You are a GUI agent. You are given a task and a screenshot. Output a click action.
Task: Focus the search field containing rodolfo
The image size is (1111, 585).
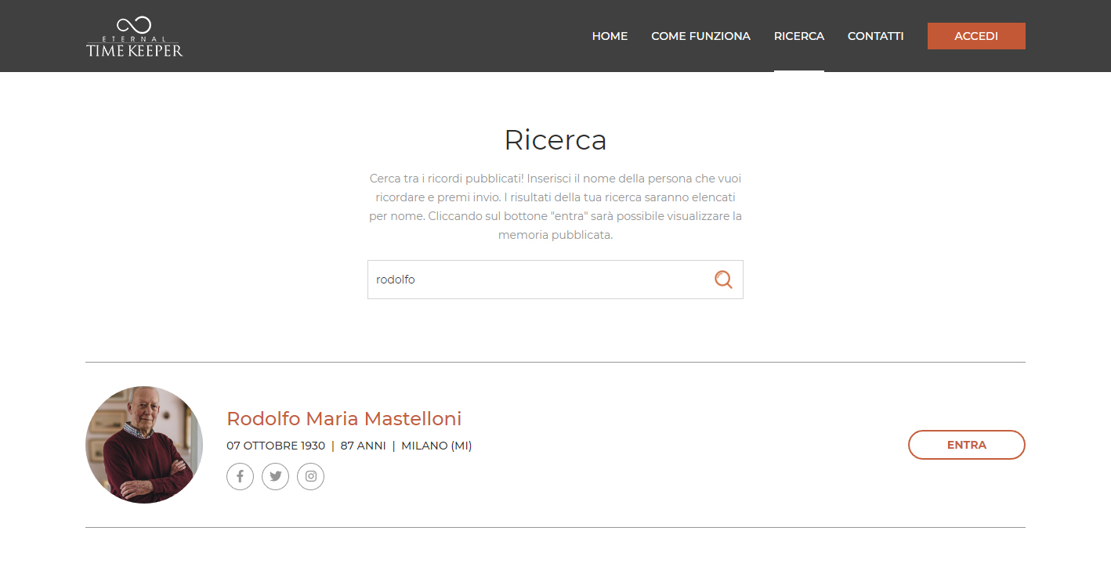[533, 280]
